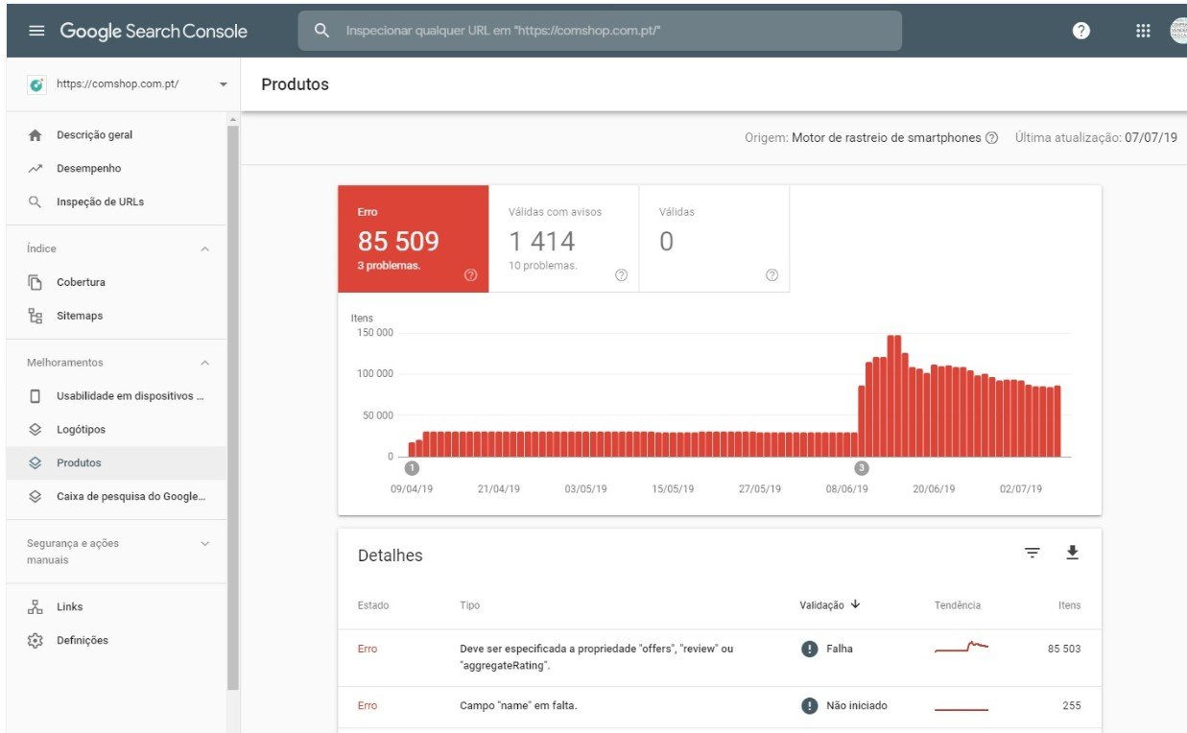Go to Cobertura report
The width and height of the screenshot is (1187, 733).
click(81, 282)
